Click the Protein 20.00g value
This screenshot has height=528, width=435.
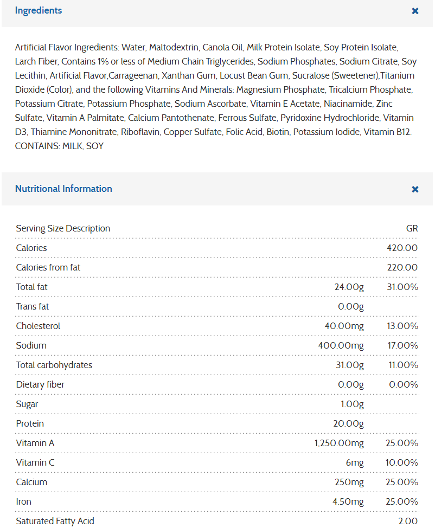[x=348, y=423]
